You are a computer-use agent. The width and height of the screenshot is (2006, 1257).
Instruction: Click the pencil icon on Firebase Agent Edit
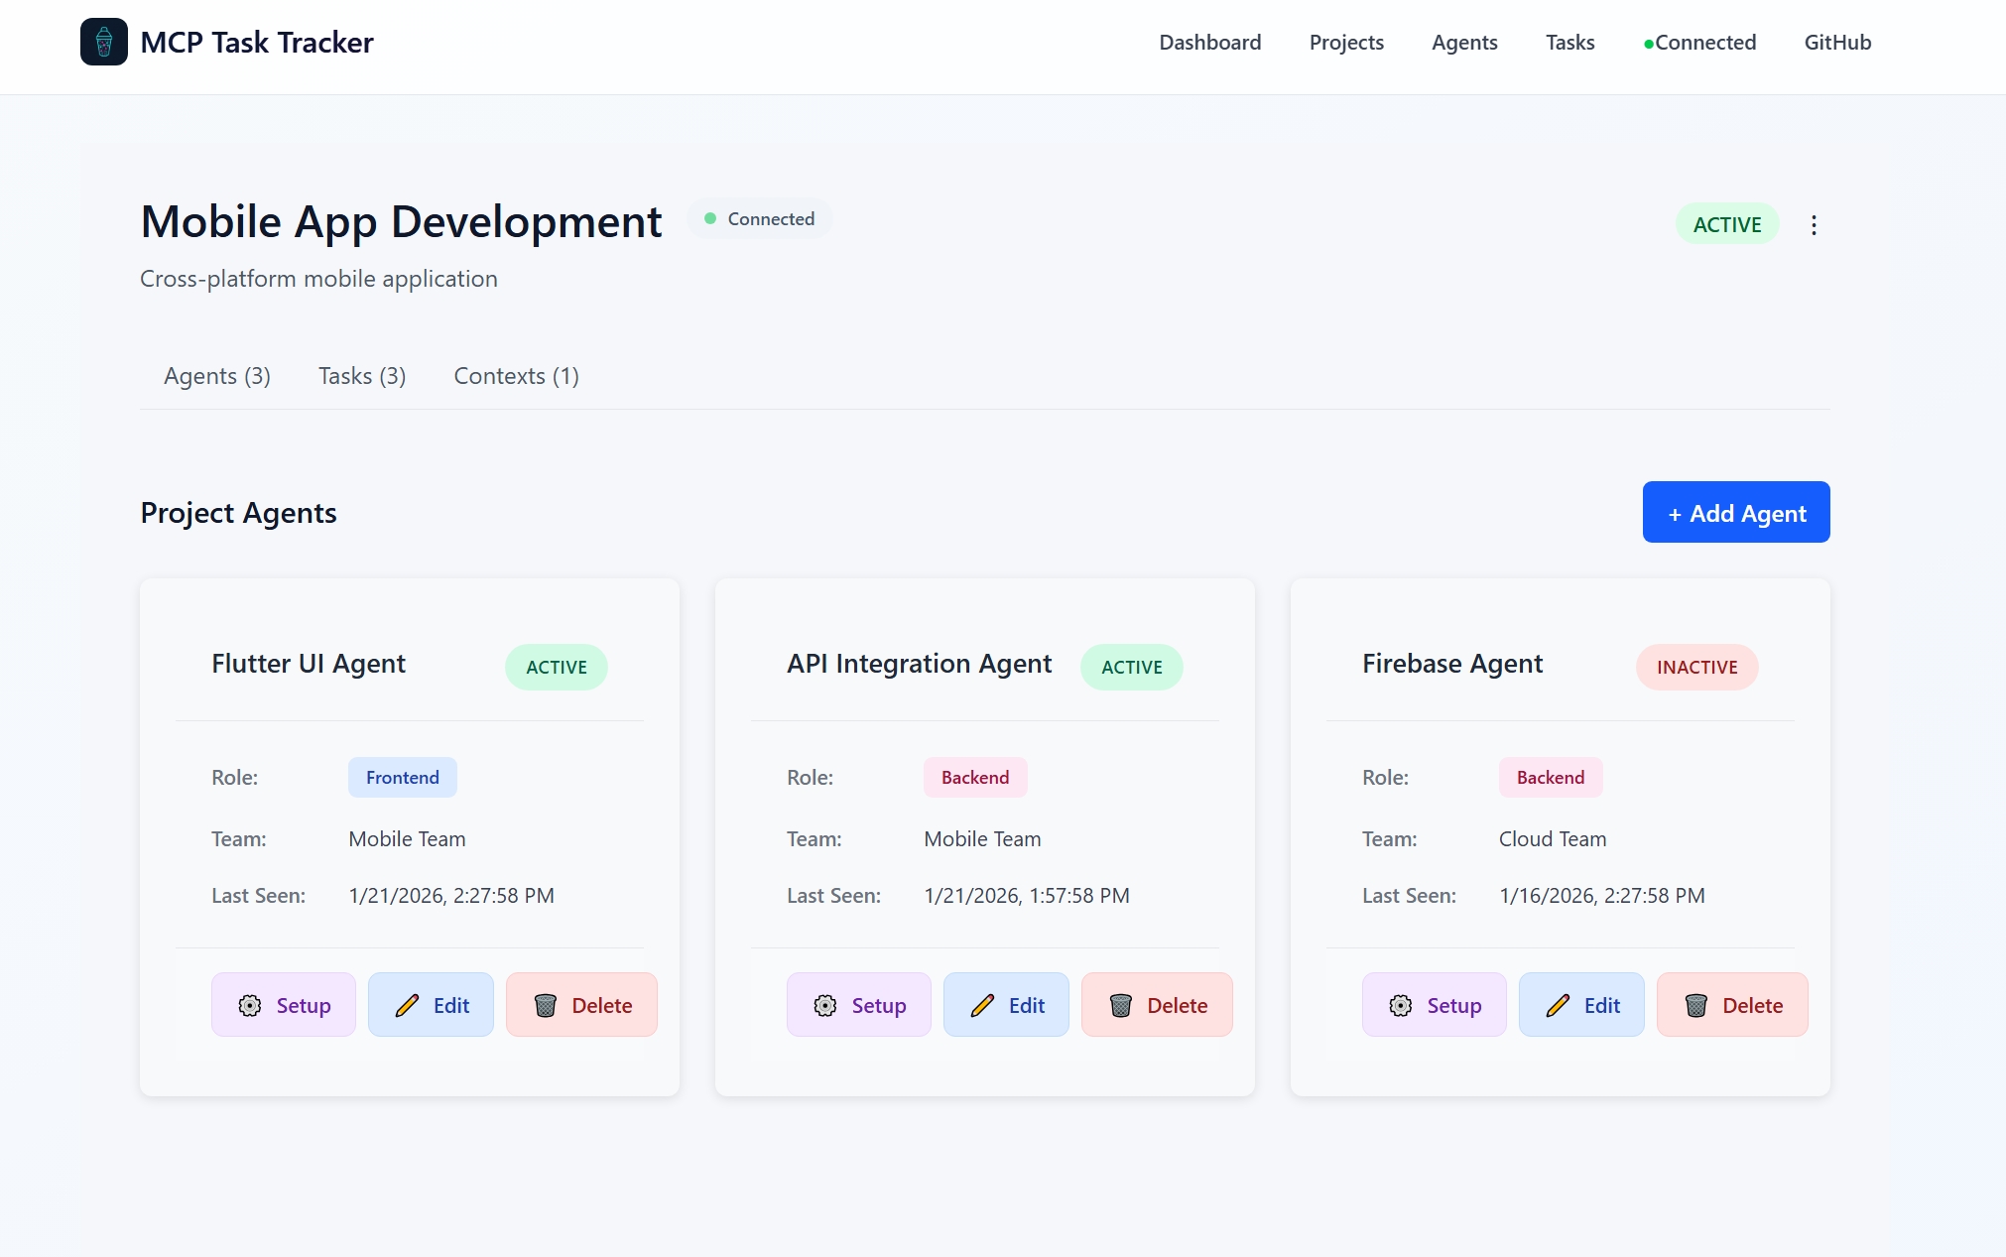point(1558,1005)
